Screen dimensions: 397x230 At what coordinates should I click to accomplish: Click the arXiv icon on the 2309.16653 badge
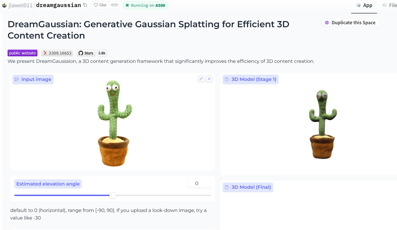tap(45, 53)
